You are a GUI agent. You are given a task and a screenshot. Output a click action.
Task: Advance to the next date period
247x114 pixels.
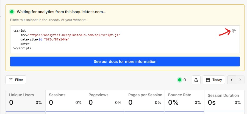240,80
